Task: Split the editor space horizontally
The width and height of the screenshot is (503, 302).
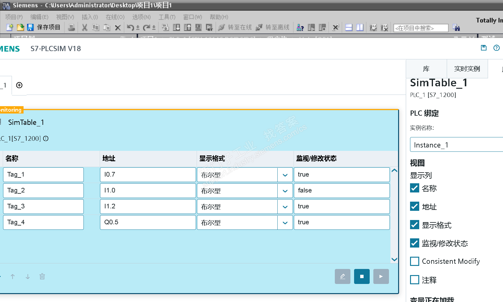Action: click(x=349, y=28)
